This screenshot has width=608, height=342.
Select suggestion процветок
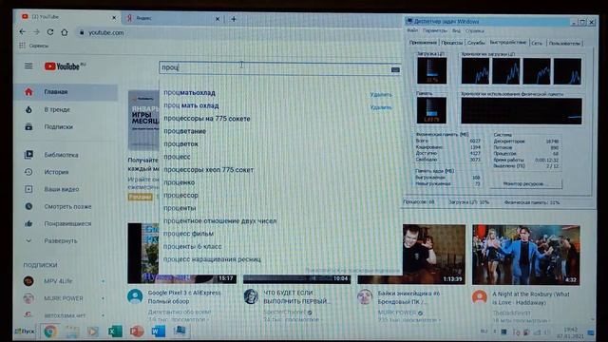coord(180,143)
